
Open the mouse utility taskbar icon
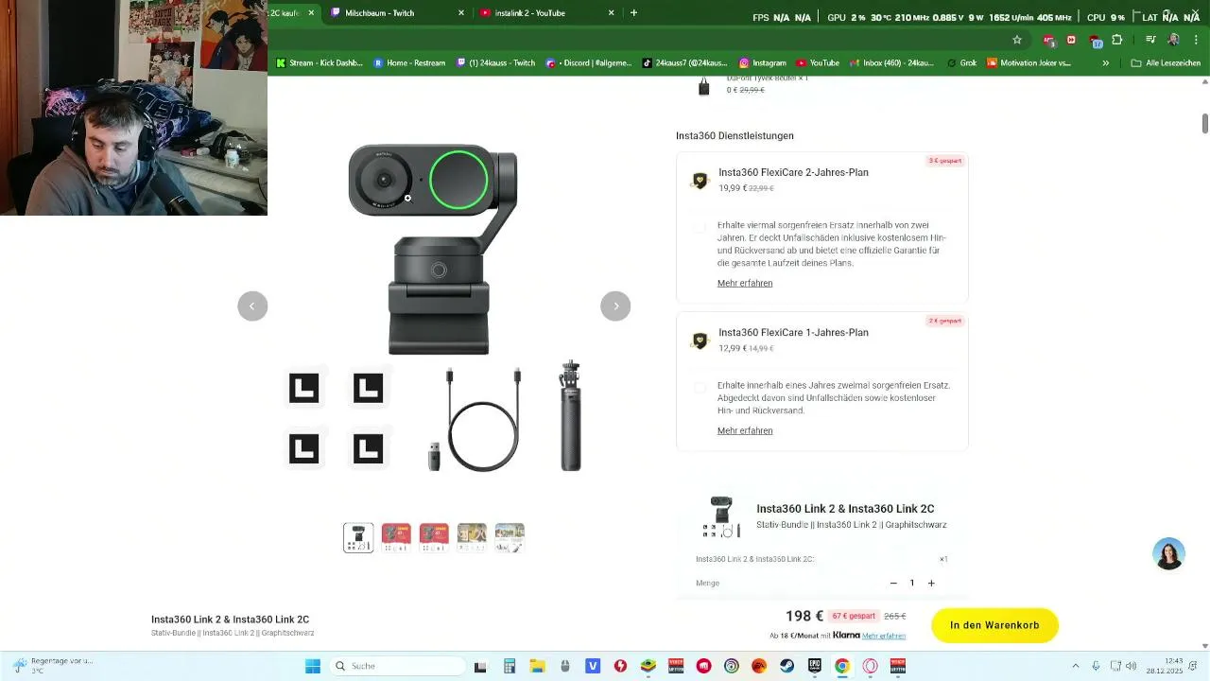pyautogui.click(x=565, y=666)
